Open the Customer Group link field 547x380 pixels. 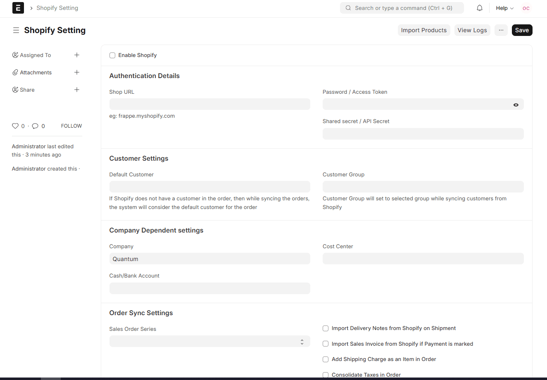(423, 187)
